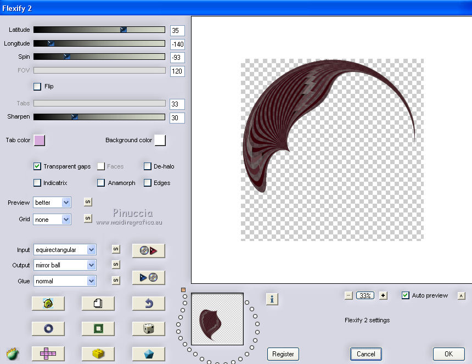Click the flaming green ball logo
The width and height of the screenshot is (472, 364).
click(x=13, y=354)
